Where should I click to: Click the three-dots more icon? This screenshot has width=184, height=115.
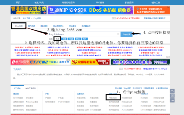coord(172,100)
